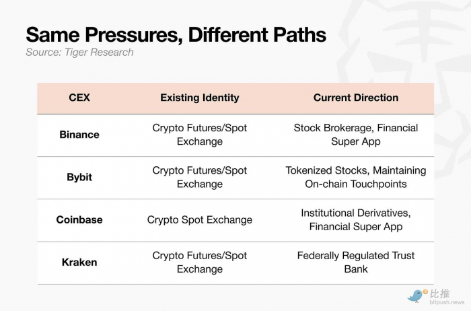Viewport: 471px width, 311px height.
Task: Click 'Federally Regulated Trust Bank' cell
Action: point(356,263)
